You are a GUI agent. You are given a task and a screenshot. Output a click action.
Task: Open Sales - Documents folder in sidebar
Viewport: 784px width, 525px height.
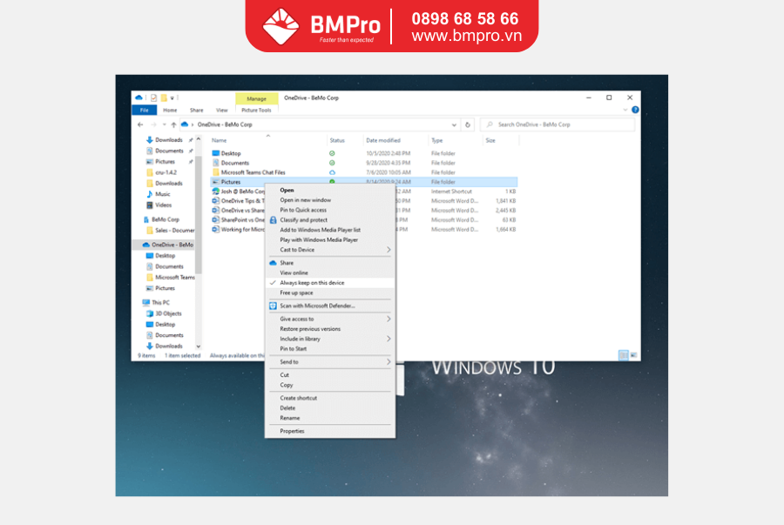click(x=174, y=231)
